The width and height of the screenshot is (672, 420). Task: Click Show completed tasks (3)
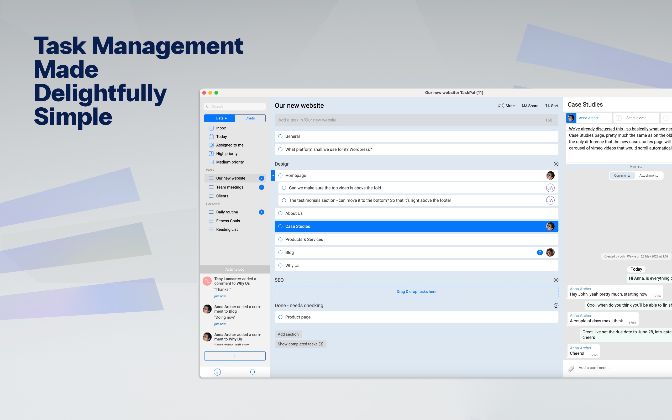pos(300,344)
